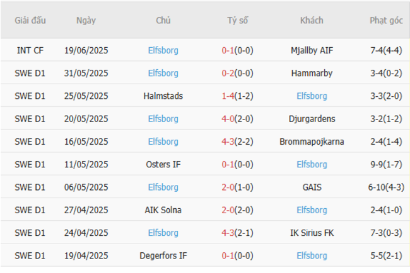Open the 4-0(2-0) score against Djurgardens
Image resolution: width=410 pixels, height=273 pixels.
point(238,119)
